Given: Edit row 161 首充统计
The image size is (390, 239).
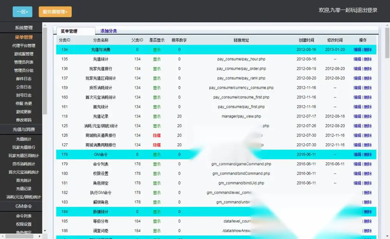Looking at the screenshot, I should click(357, 107).
